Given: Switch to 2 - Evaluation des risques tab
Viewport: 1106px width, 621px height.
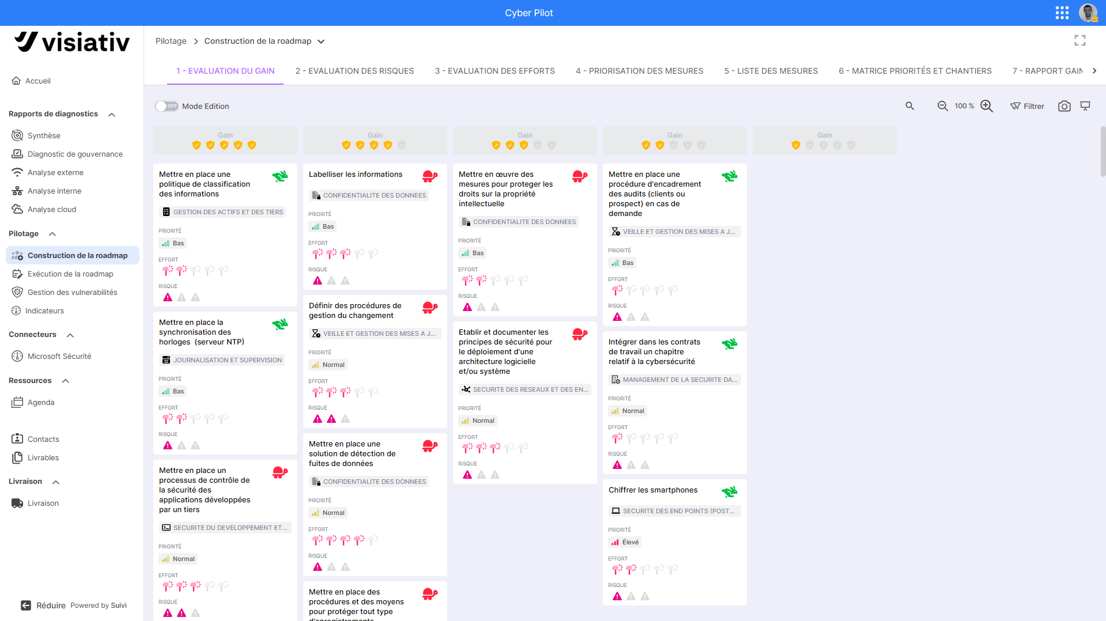Looking at the screenshot, I should 354,71.
